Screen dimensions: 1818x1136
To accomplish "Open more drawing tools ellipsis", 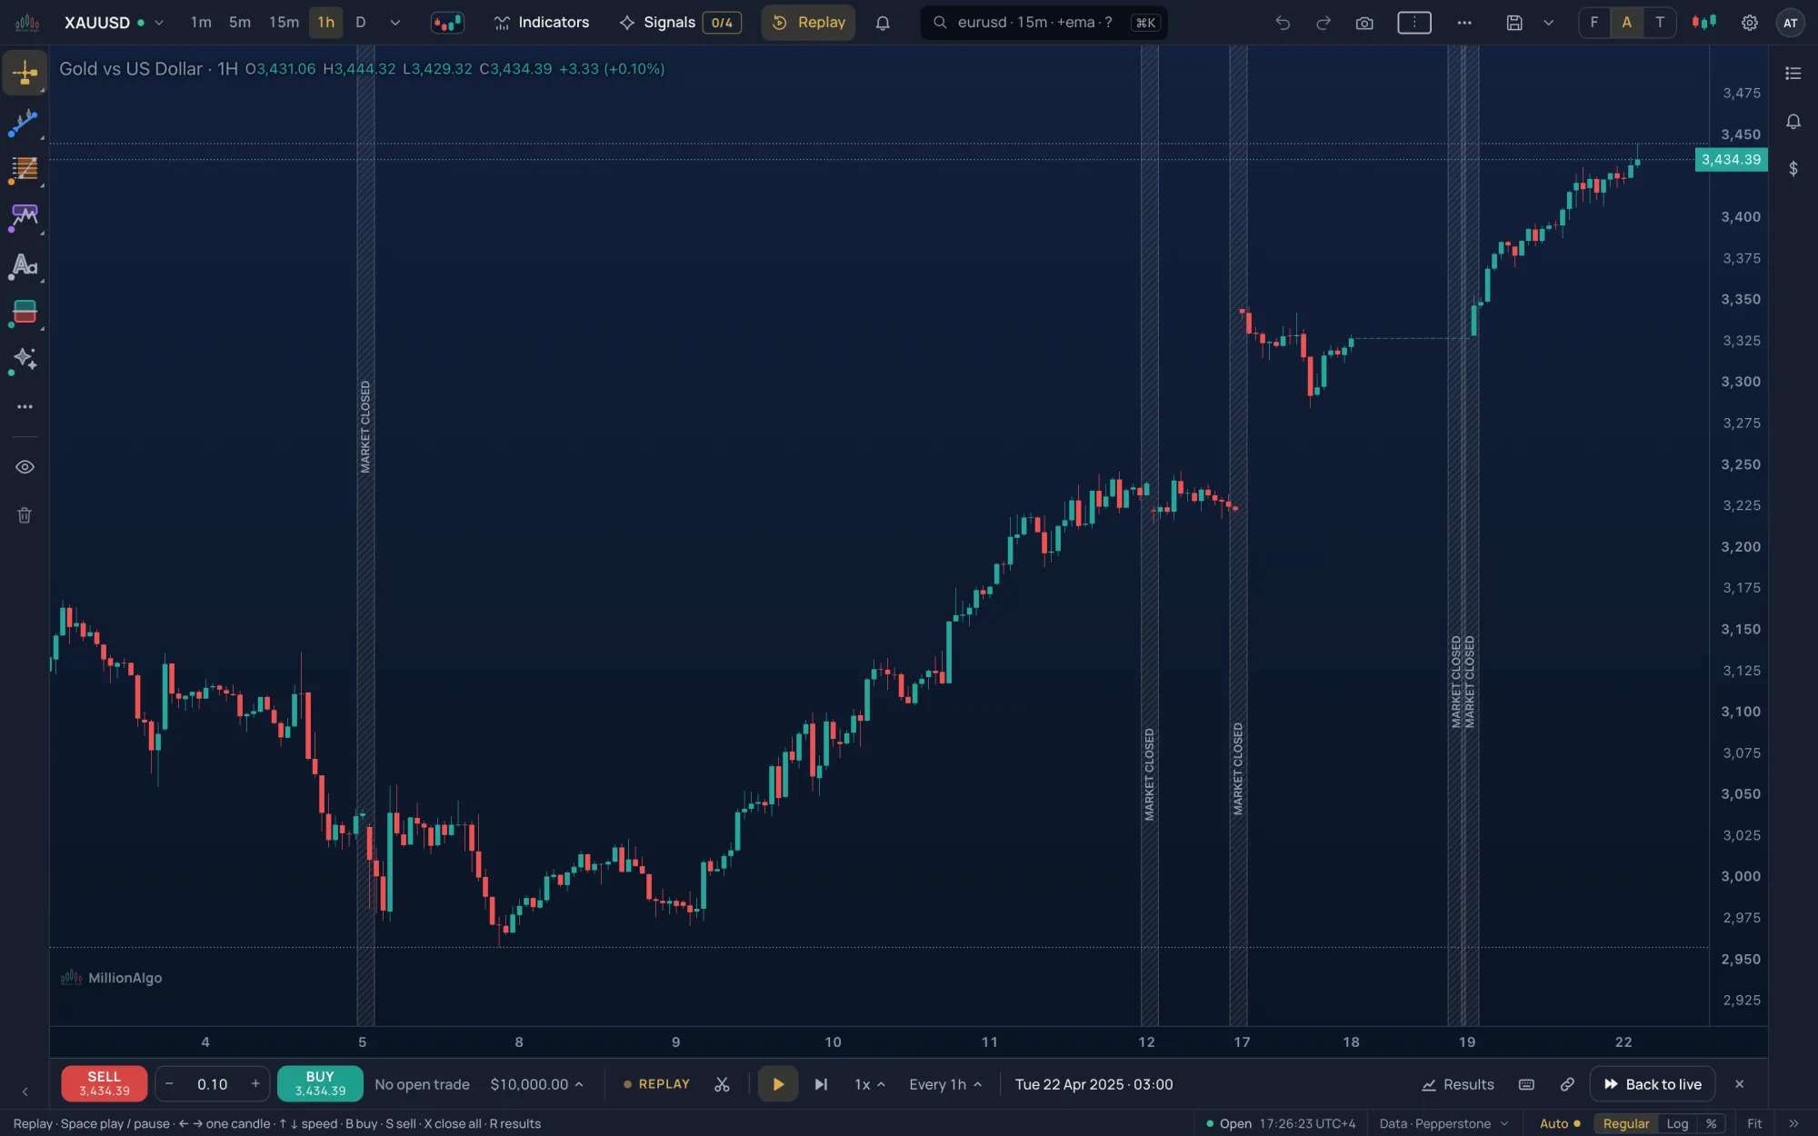I will coord(25,407).
